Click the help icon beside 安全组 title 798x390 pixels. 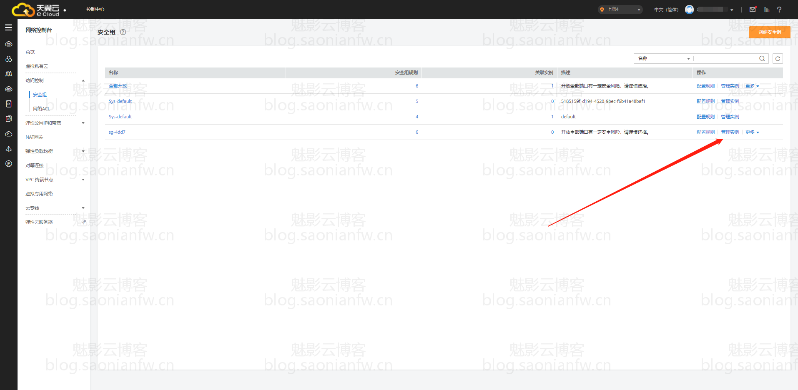123,32
